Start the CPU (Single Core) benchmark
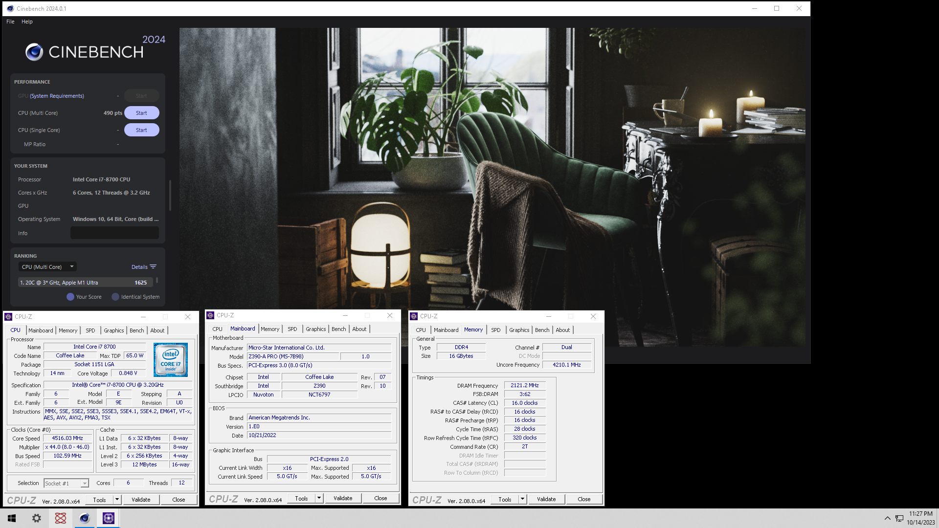Image resolution: width=939 pixels, height=528 pixels. tap(141, 130)
